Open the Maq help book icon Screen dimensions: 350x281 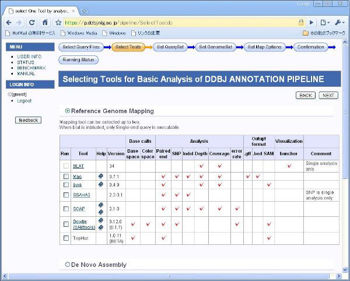click(x=100, y=176)
